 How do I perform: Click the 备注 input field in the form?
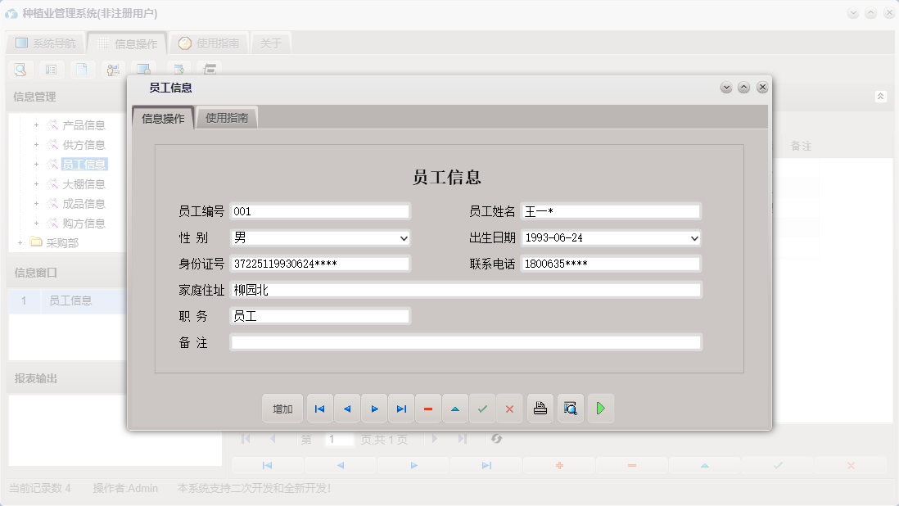click(467, 341)
